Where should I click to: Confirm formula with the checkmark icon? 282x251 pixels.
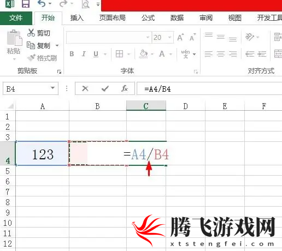105,88
